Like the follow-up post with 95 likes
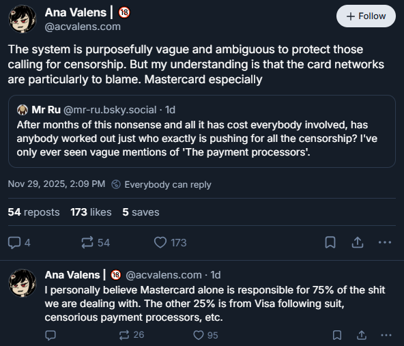 pos(199,335)
